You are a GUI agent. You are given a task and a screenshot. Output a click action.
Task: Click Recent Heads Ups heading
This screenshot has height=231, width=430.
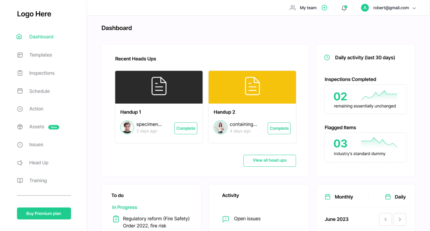[136, 59]
